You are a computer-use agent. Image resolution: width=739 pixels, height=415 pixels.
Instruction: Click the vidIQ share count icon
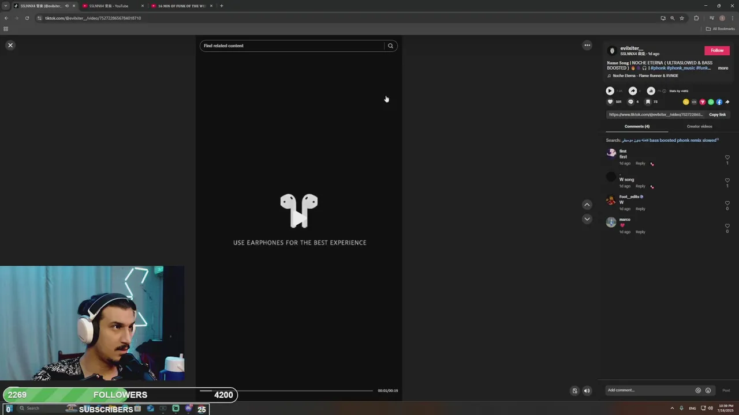(633, 90)
